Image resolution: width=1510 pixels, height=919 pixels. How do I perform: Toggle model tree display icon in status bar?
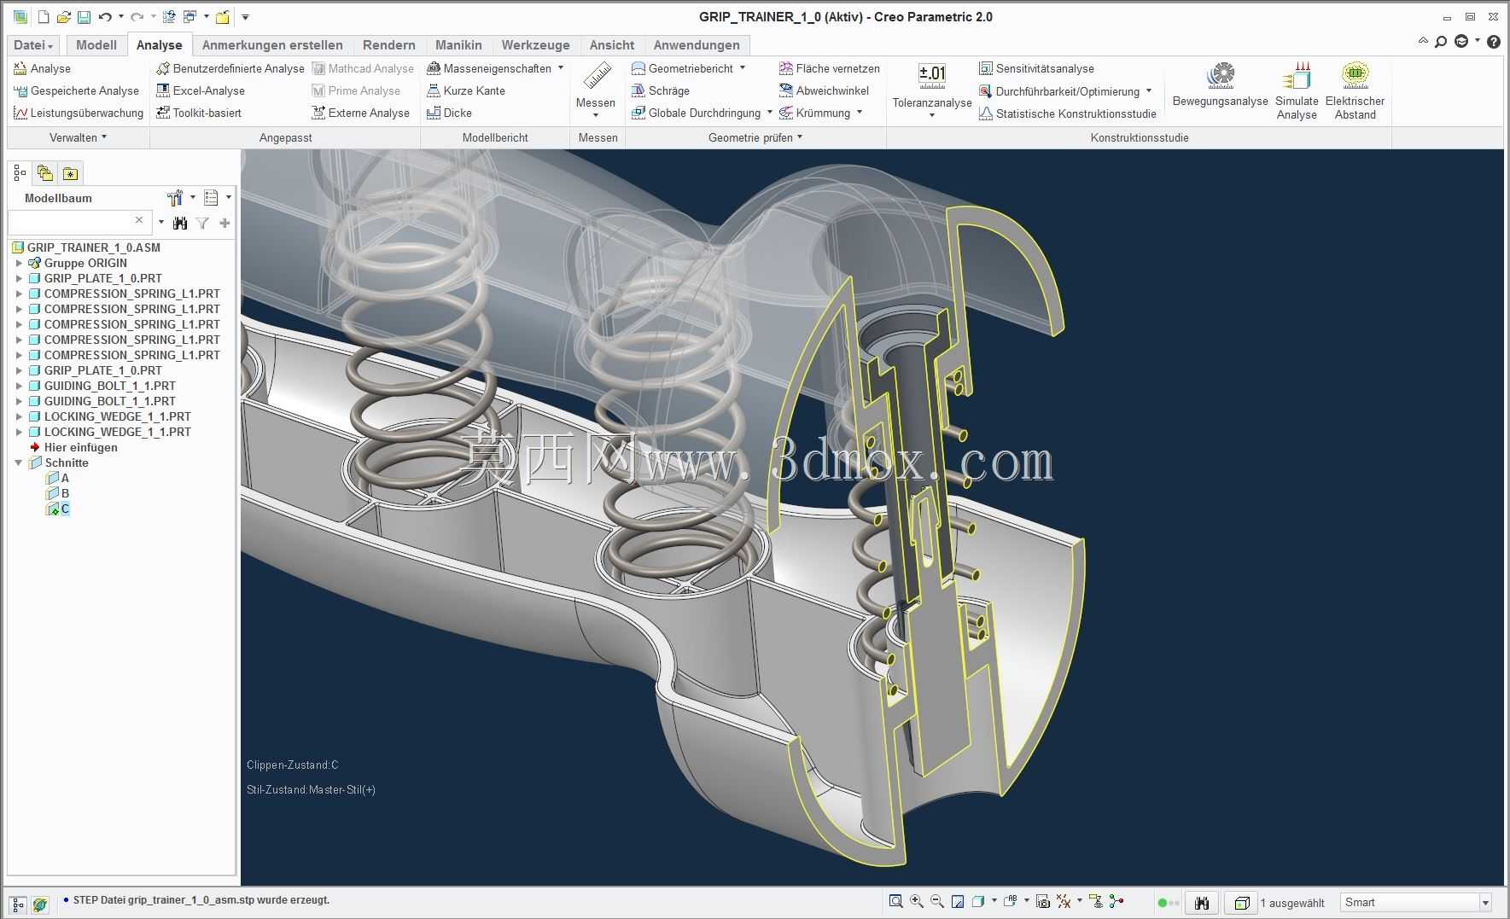18,904
